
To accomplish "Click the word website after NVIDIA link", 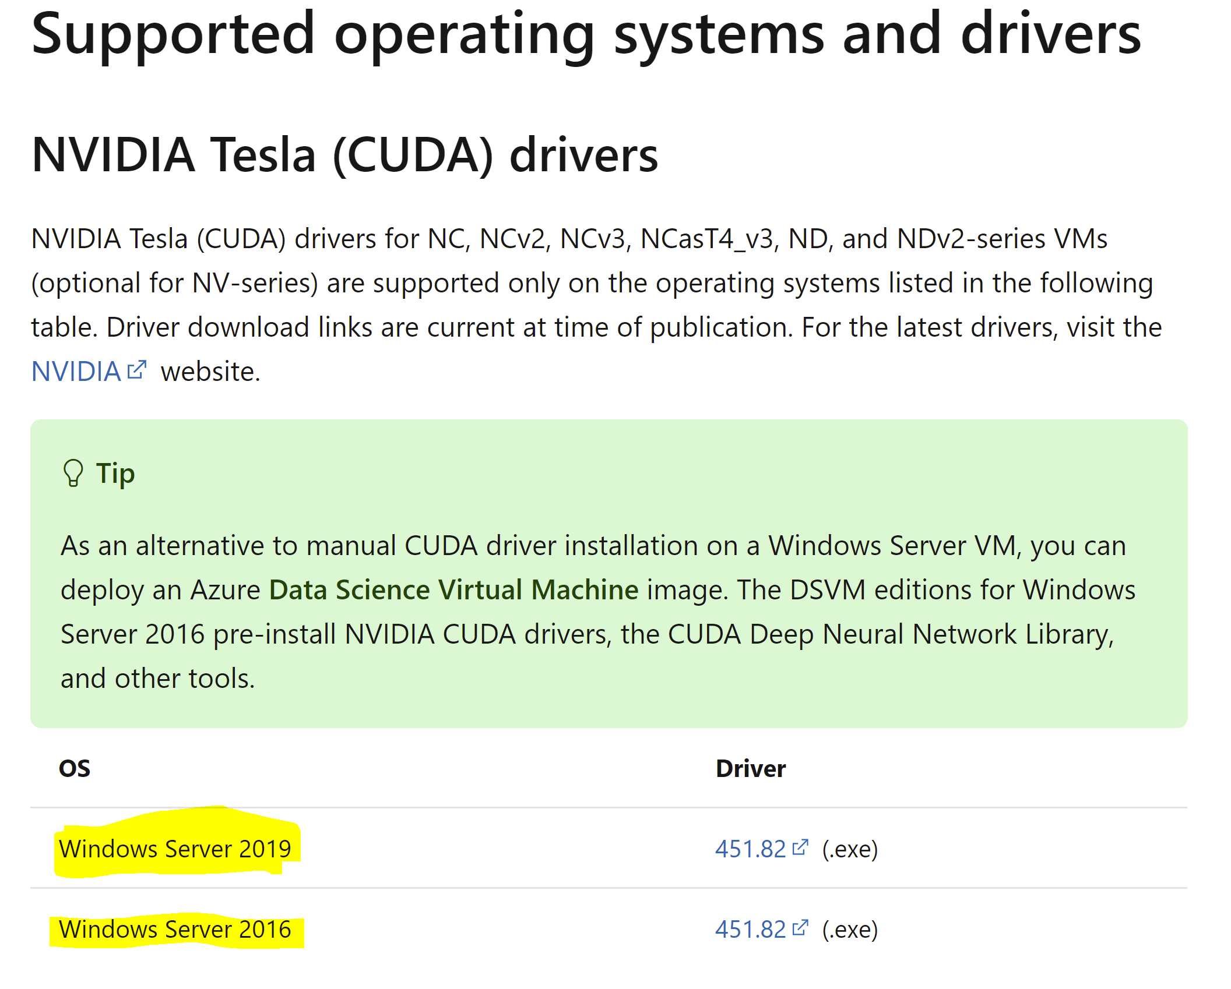I will coord(210,372).
